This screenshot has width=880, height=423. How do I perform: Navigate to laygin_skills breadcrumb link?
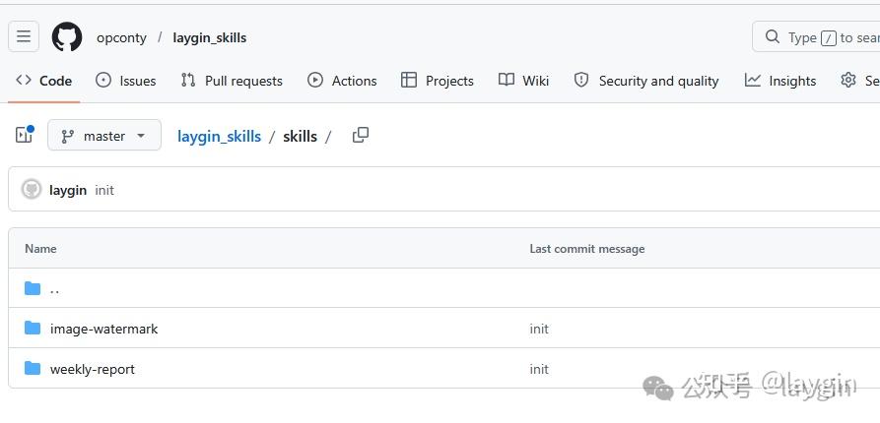219,136
